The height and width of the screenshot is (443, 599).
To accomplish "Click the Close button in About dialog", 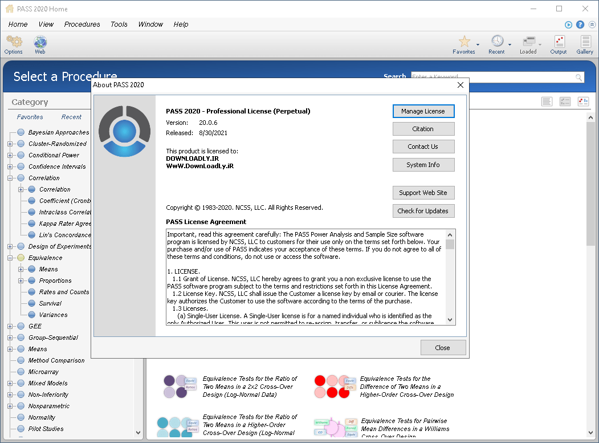I will [x=443, y=348].
